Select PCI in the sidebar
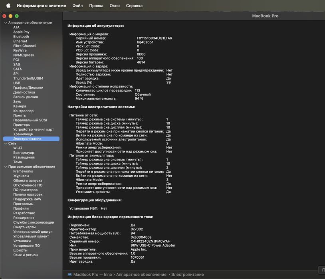Image resolution: width=325 pixels, height=279 pixels. [x=16, y=60]
